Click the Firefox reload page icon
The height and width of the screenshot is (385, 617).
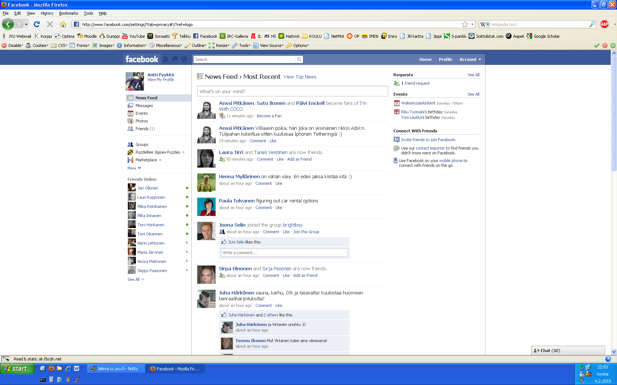(37, 24)
